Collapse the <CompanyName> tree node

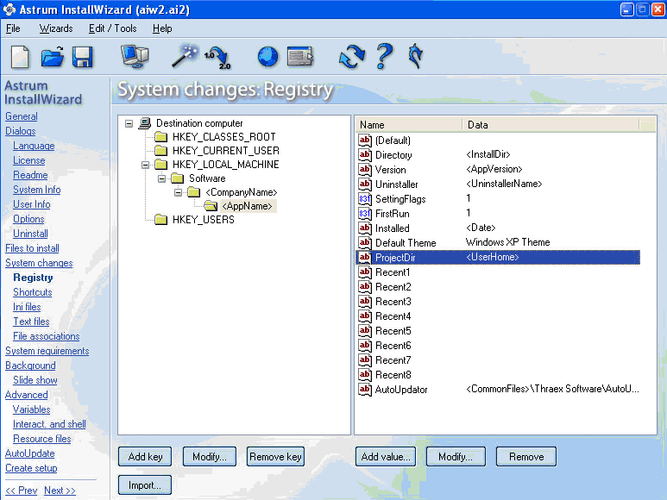[x=179, y=192]
